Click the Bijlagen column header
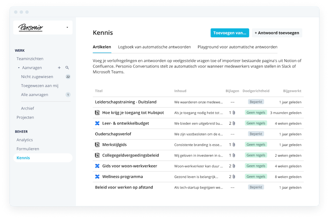The height and width of the screenshot is (219, 329). (232, 91)
